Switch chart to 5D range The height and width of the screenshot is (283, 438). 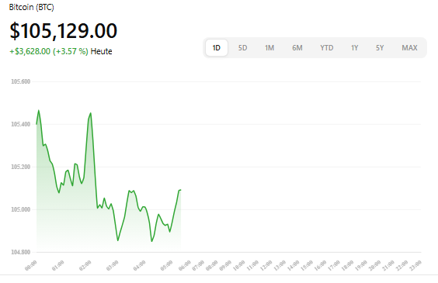(242, 47)
